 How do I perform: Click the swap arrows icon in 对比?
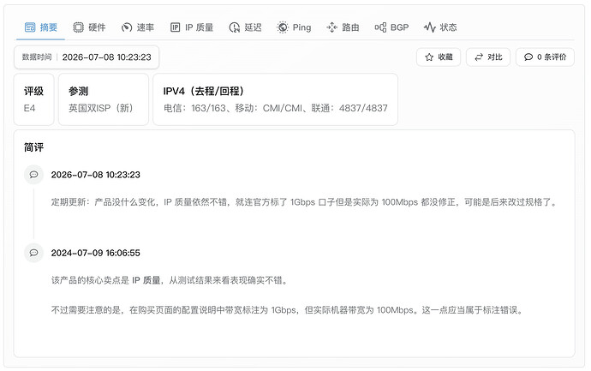click(x=479, y=57)
